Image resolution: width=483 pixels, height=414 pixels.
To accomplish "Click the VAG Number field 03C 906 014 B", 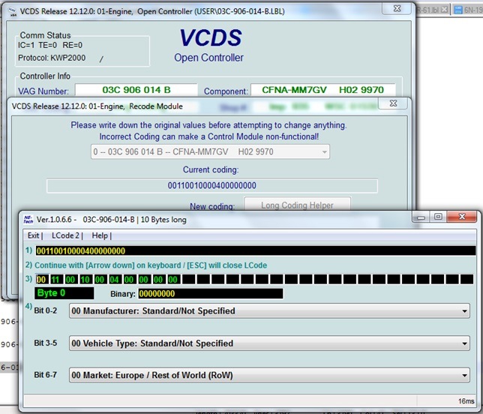I will tap(136, 90).
